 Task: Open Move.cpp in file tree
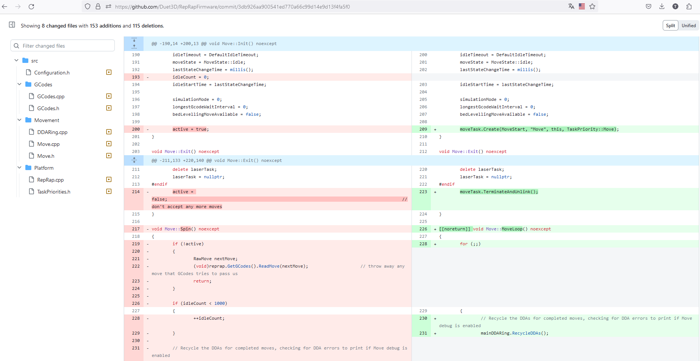(48, 144)
